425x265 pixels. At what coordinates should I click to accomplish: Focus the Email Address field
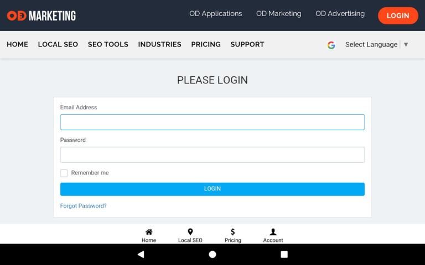[x=212, y=122]
